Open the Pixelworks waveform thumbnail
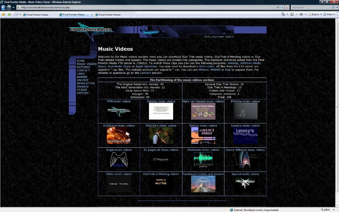Image resolution: width=339 pixels, height=212 pixels. (x=203, y=160)
